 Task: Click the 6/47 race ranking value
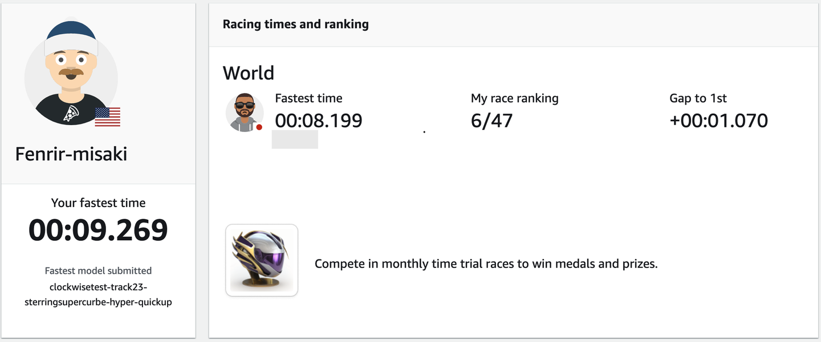coord(491,121)
